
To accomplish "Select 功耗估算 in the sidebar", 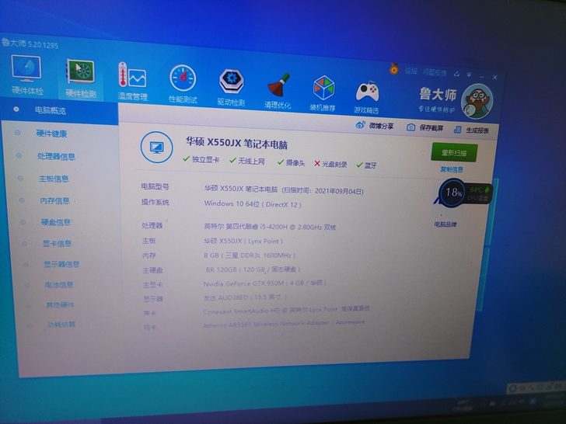I will tap(61, 324).
